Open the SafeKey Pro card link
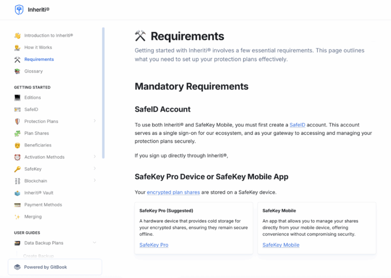 coord(154,245)
